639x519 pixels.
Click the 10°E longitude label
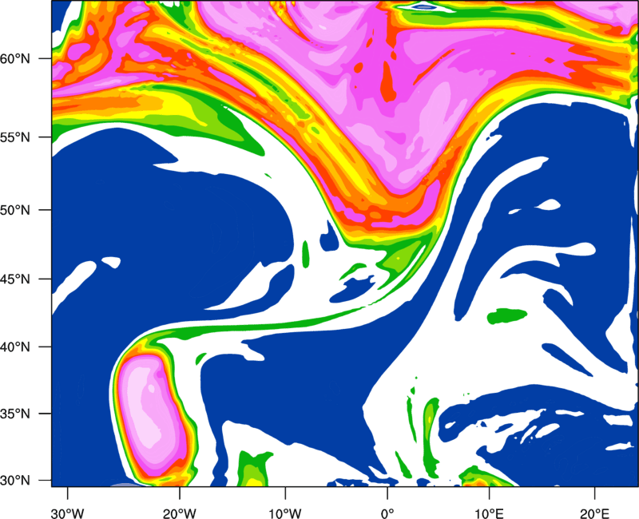tap(490, 513)
